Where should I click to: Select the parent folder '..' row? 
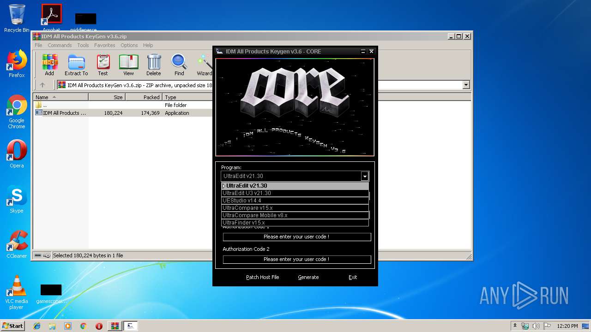point(123,105)
